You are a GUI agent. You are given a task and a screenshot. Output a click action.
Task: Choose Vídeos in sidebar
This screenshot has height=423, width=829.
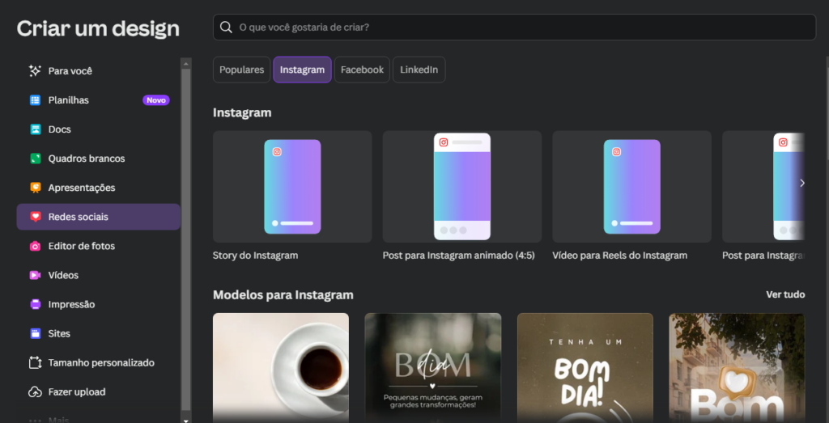click(x=98, y=275)
